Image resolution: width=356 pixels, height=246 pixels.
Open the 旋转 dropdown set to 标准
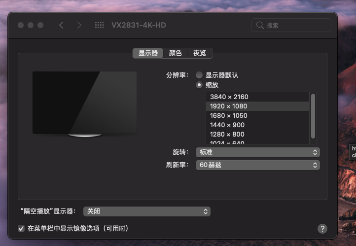click(258, 152)
